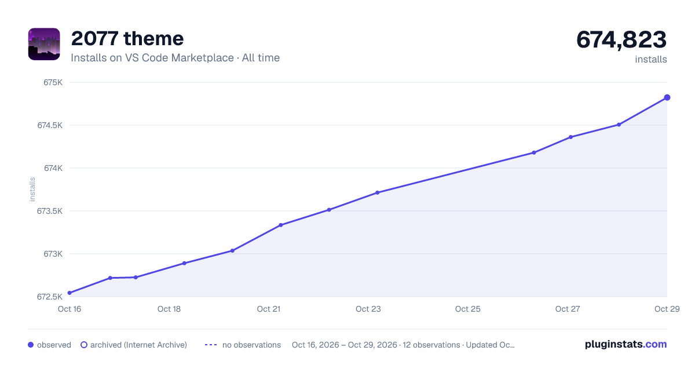Click the "archived (Internet Archive)" legend circle
The image size is (695, 365).
point(84,345)
